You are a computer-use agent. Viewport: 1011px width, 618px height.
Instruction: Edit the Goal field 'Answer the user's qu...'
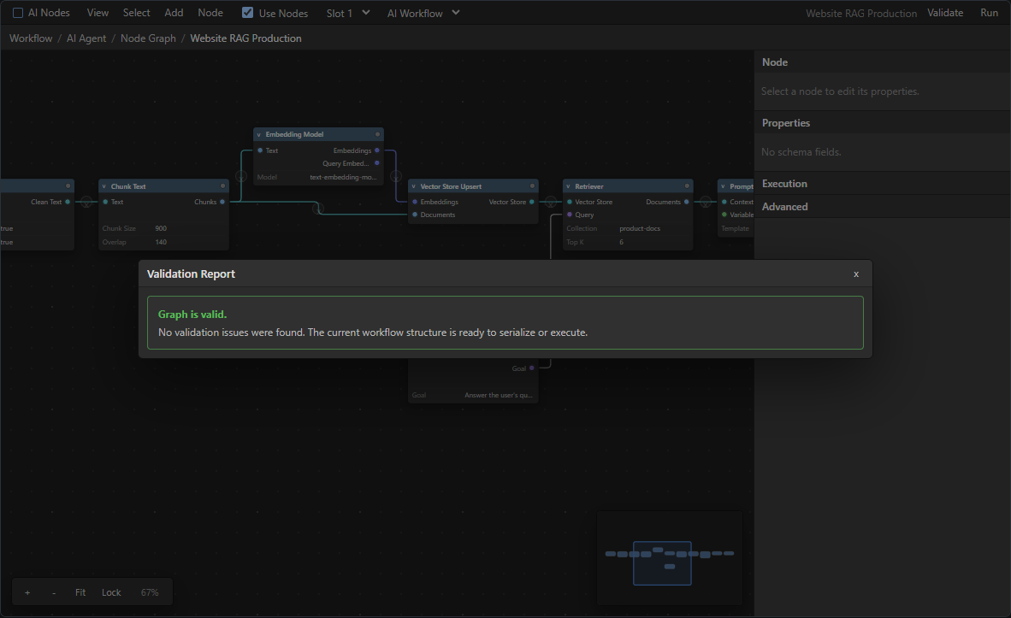coord(499,395)
